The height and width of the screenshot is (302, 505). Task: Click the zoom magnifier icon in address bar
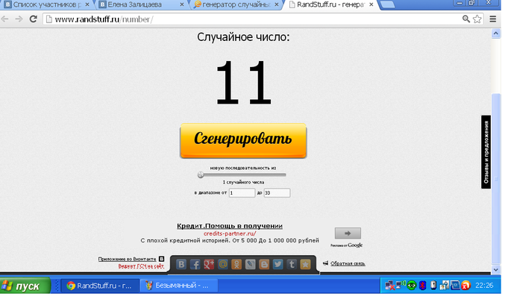point(465,19)
